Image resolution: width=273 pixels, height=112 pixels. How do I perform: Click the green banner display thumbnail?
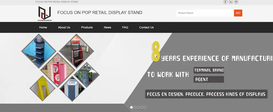tap(87, 75)
